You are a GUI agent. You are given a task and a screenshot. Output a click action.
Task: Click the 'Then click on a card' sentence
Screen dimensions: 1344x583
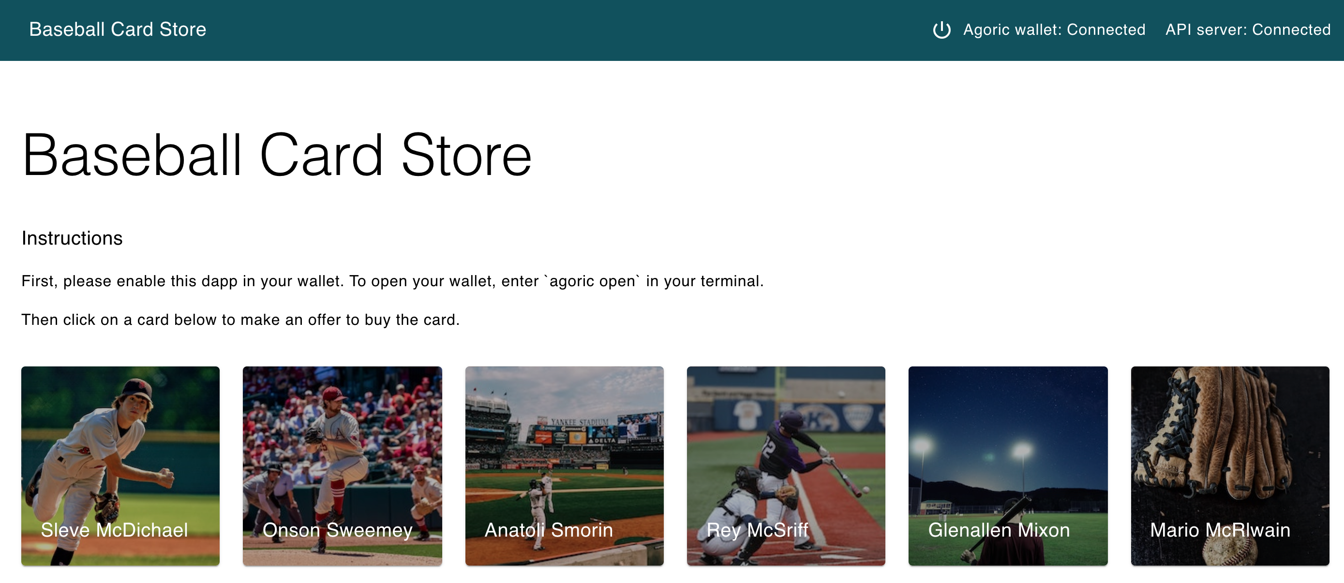click(240, 320)
